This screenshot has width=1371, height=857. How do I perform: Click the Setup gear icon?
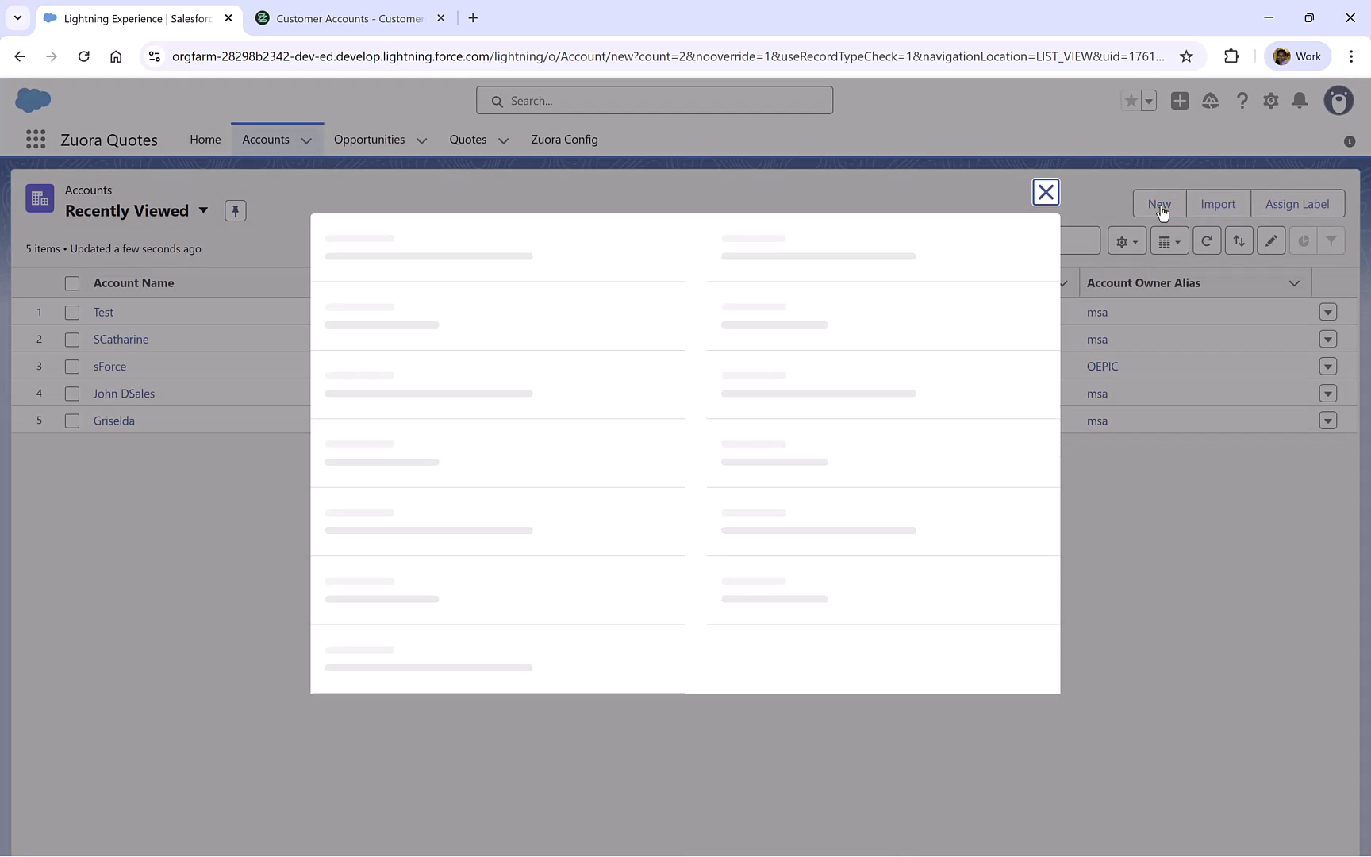coord(1270,101)
